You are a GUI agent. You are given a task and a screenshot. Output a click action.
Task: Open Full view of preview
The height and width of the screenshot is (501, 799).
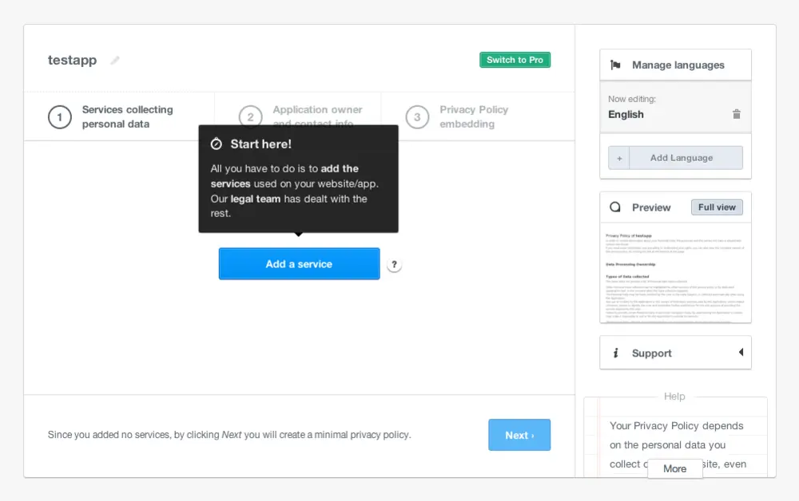(x=717, y=207)
